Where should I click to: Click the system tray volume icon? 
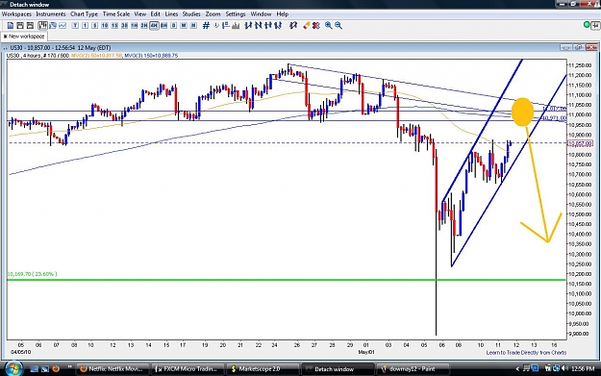coord(564,368)
